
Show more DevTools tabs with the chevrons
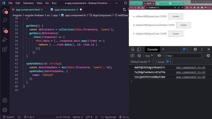coord(163,49)
